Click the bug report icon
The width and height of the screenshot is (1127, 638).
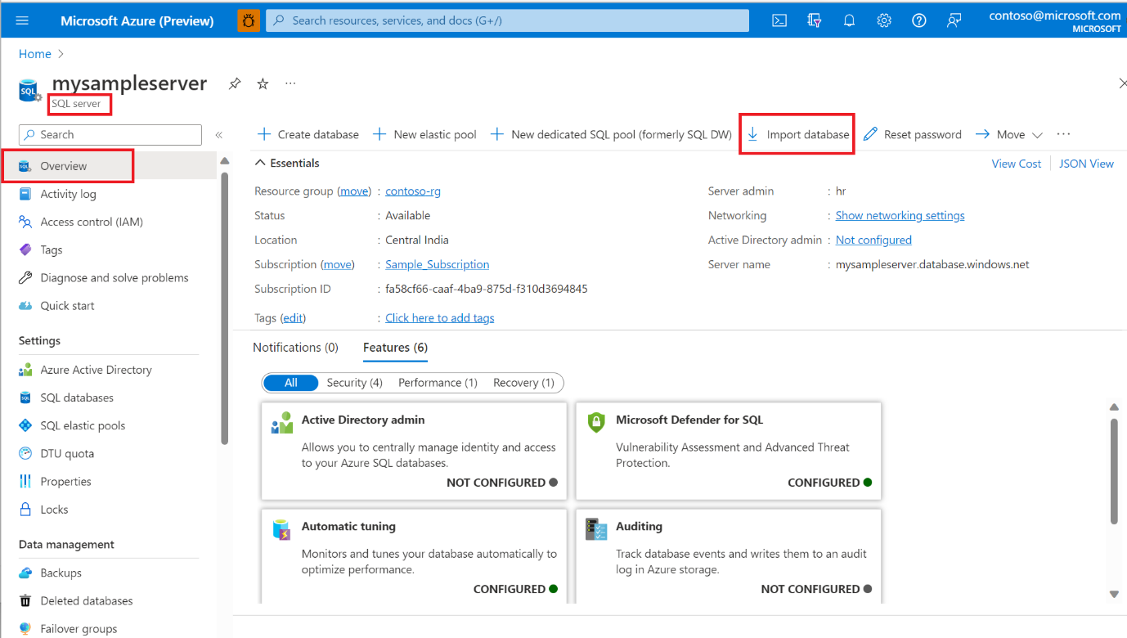click(249, 20)
